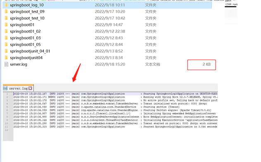This screenshot has height=162, width=261.
Task: Click the springboot01_03 folder icon
Action: (6, 38)
